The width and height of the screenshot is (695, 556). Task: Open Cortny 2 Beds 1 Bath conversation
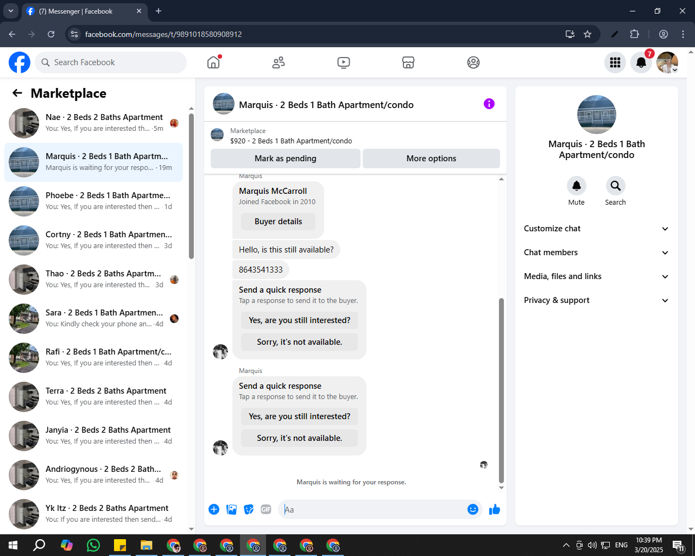point(93,241)
